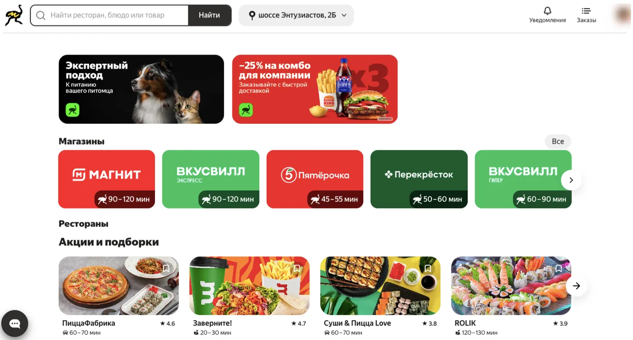
Task: Click the ostrich logo icon
Action: [14, 15]
